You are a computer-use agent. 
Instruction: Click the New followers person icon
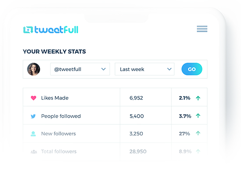click(x=33, y=134)
